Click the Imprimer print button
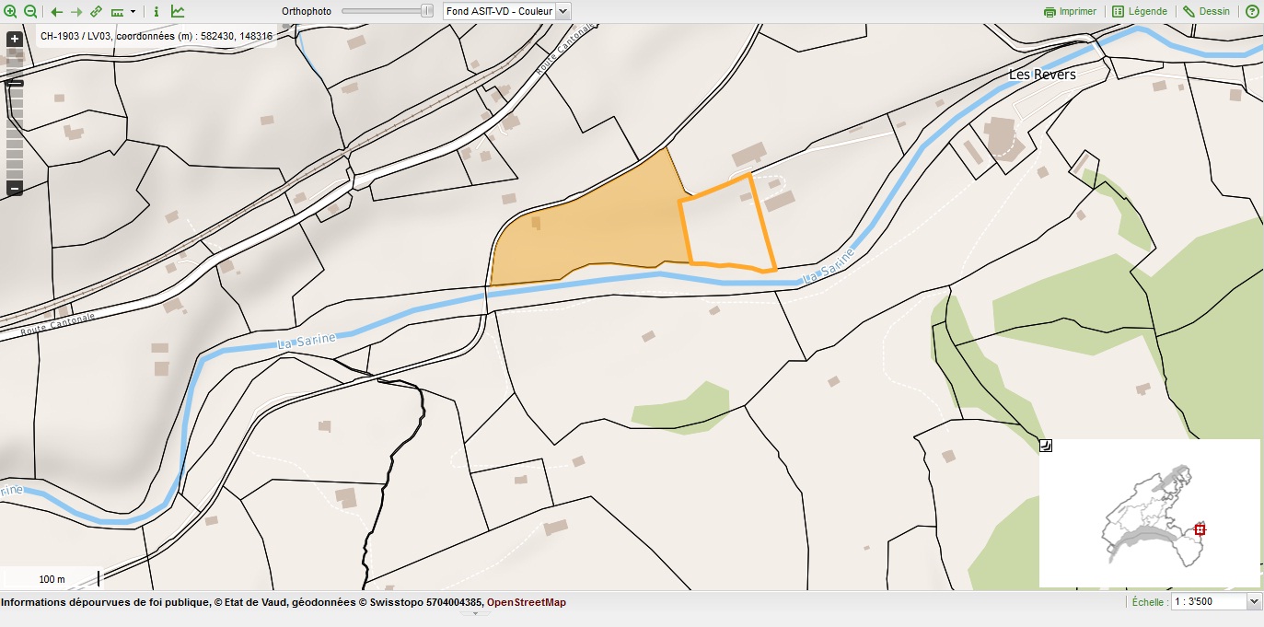Image resolution: width=1264 pixels, height=627 pixels. 1070,12
